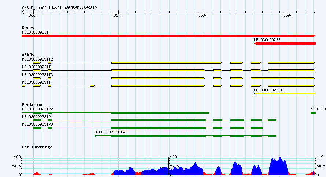Click the left axis value 54.5 of coverage
This screenshot has width=326, height=177.
tap(16, 166)
